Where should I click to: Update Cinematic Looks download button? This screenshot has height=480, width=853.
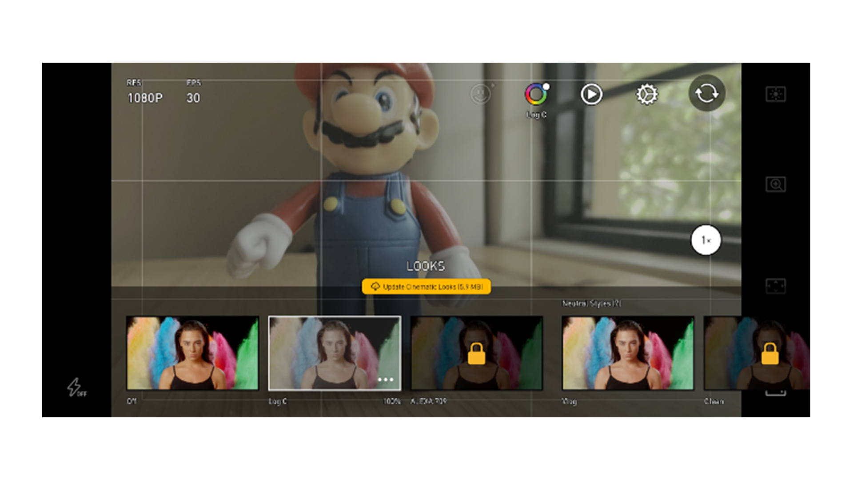(x=426, y=287)
